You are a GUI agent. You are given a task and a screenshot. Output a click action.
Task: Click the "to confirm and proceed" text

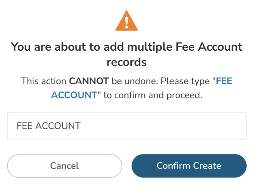(x=153, y=95)
